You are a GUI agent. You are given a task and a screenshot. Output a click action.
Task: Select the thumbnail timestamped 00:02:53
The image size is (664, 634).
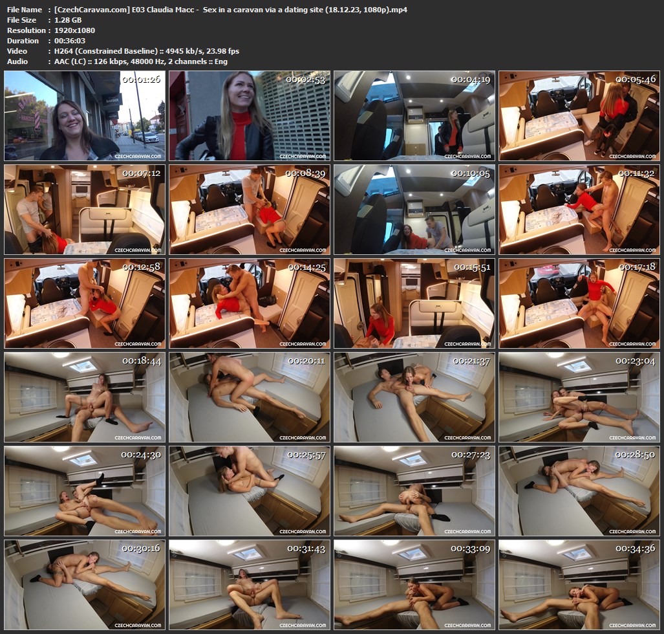(x=250, y=116)
